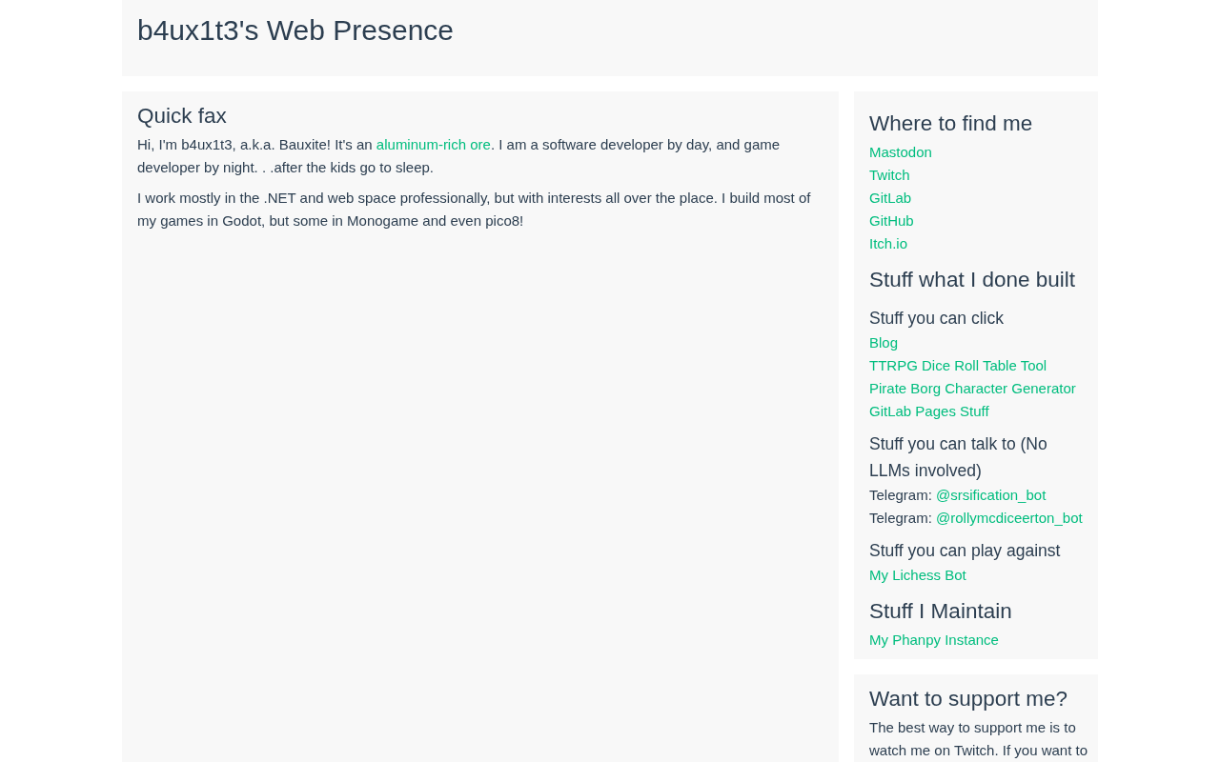Screen dimensions: 1220x762
Task: Click the Quick fax heading
Action: pos(182,116)
